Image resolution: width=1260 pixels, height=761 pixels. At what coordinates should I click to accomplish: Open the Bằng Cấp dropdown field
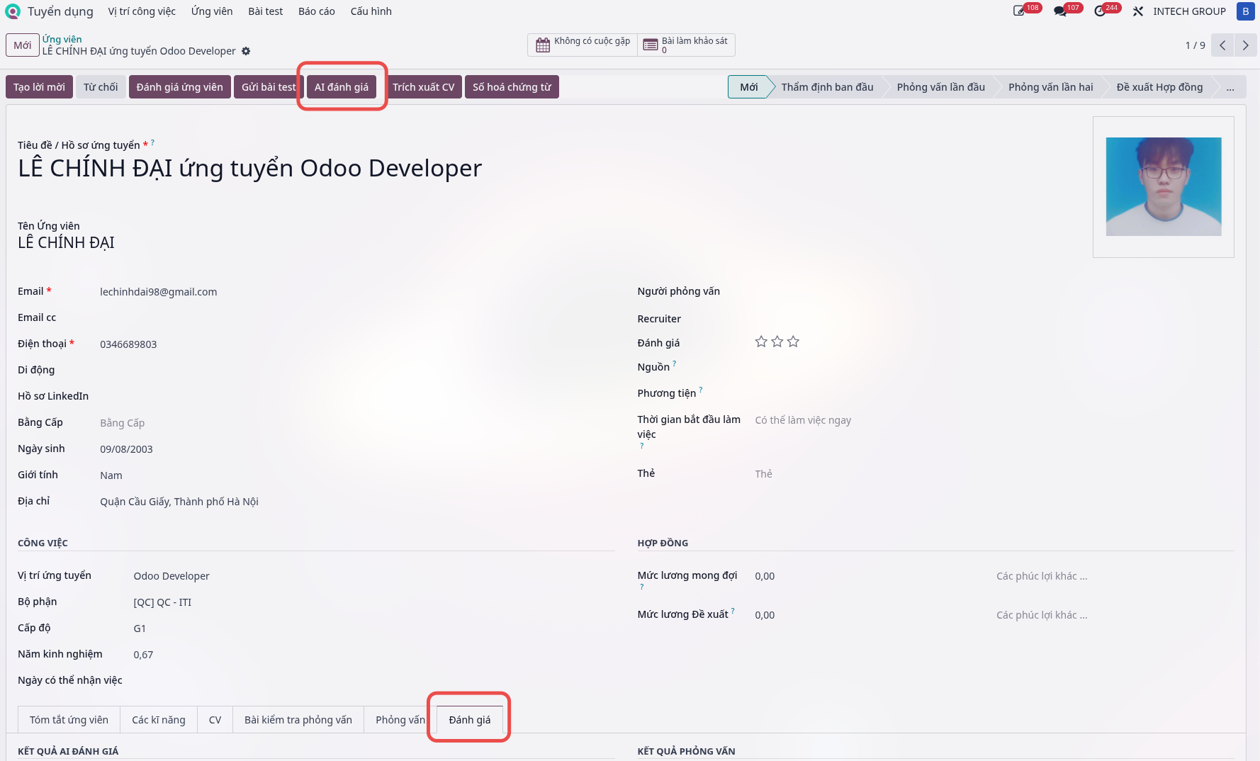coord(354,423)
